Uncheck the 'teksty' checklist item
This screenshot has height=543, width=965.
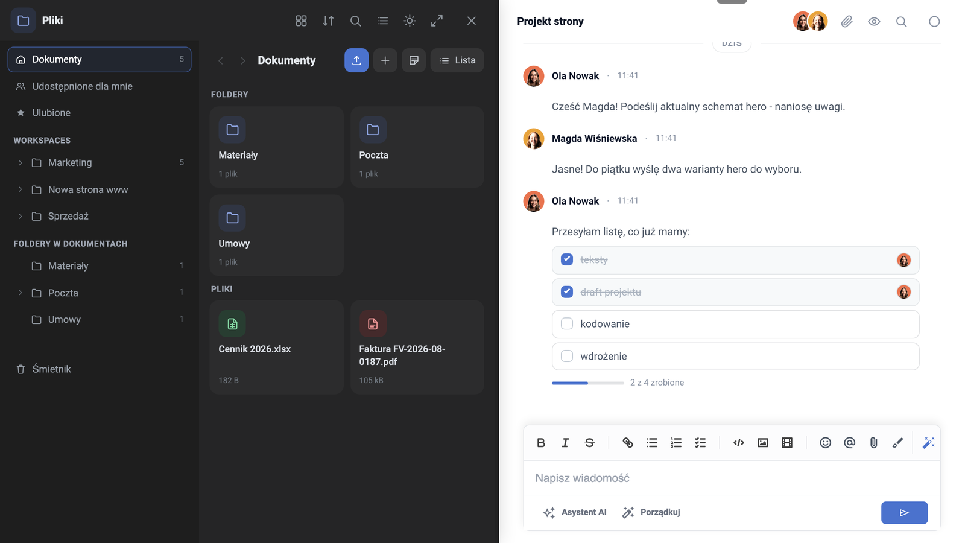coord(567,259)
